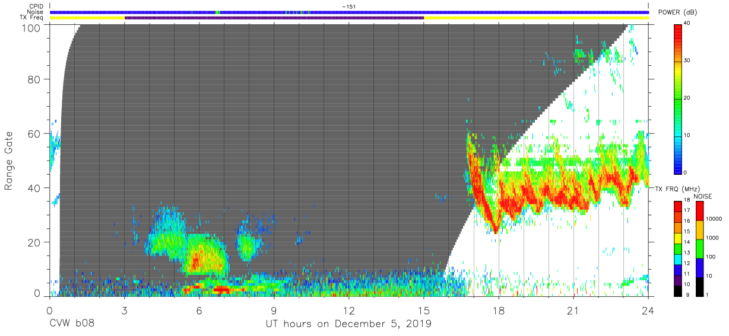Viewport: 729px width, 336px height.
Task: Click the purple segment of the TX Freq strip
Action: 274,18
